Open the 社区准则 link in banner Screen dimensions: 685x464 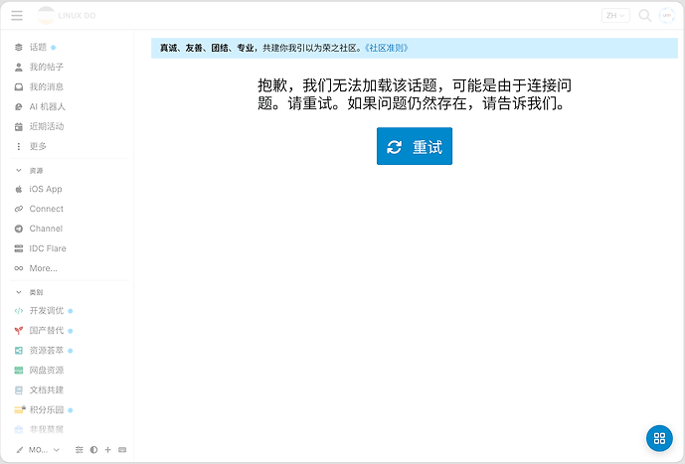coord(386,48)
